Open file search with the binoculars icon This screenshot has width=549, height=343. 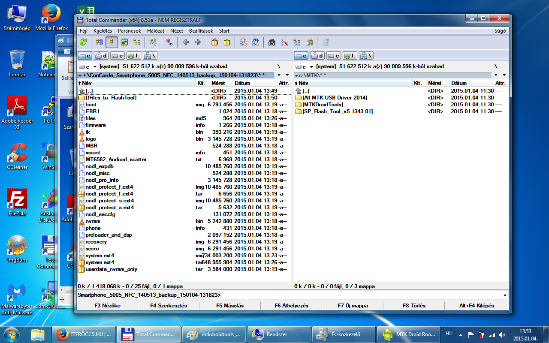271,42
